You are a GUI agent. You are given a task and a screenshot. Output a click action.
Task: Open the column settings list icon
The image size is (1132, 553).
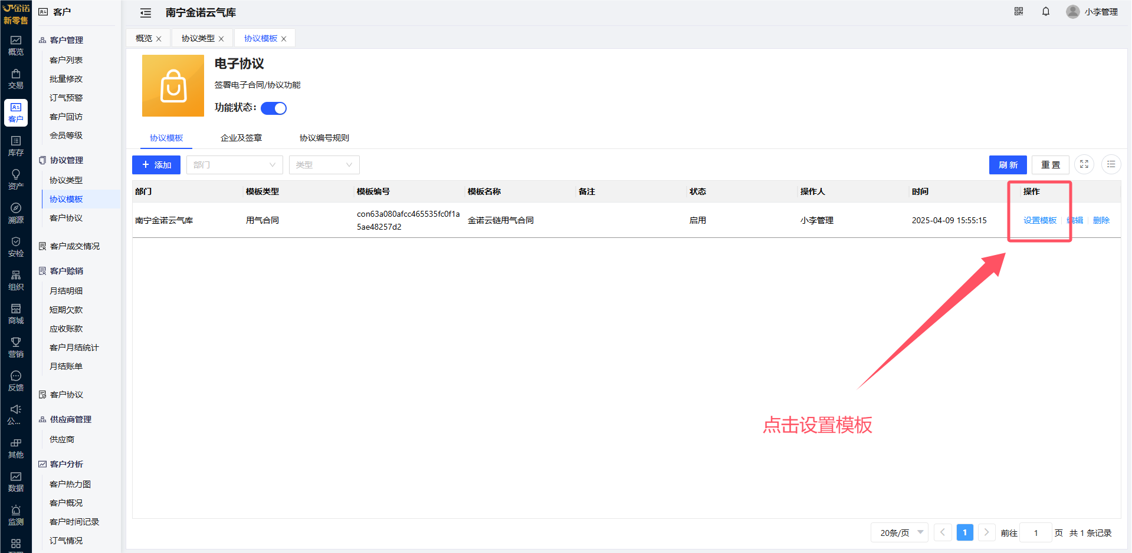(x=1111, y=165)
